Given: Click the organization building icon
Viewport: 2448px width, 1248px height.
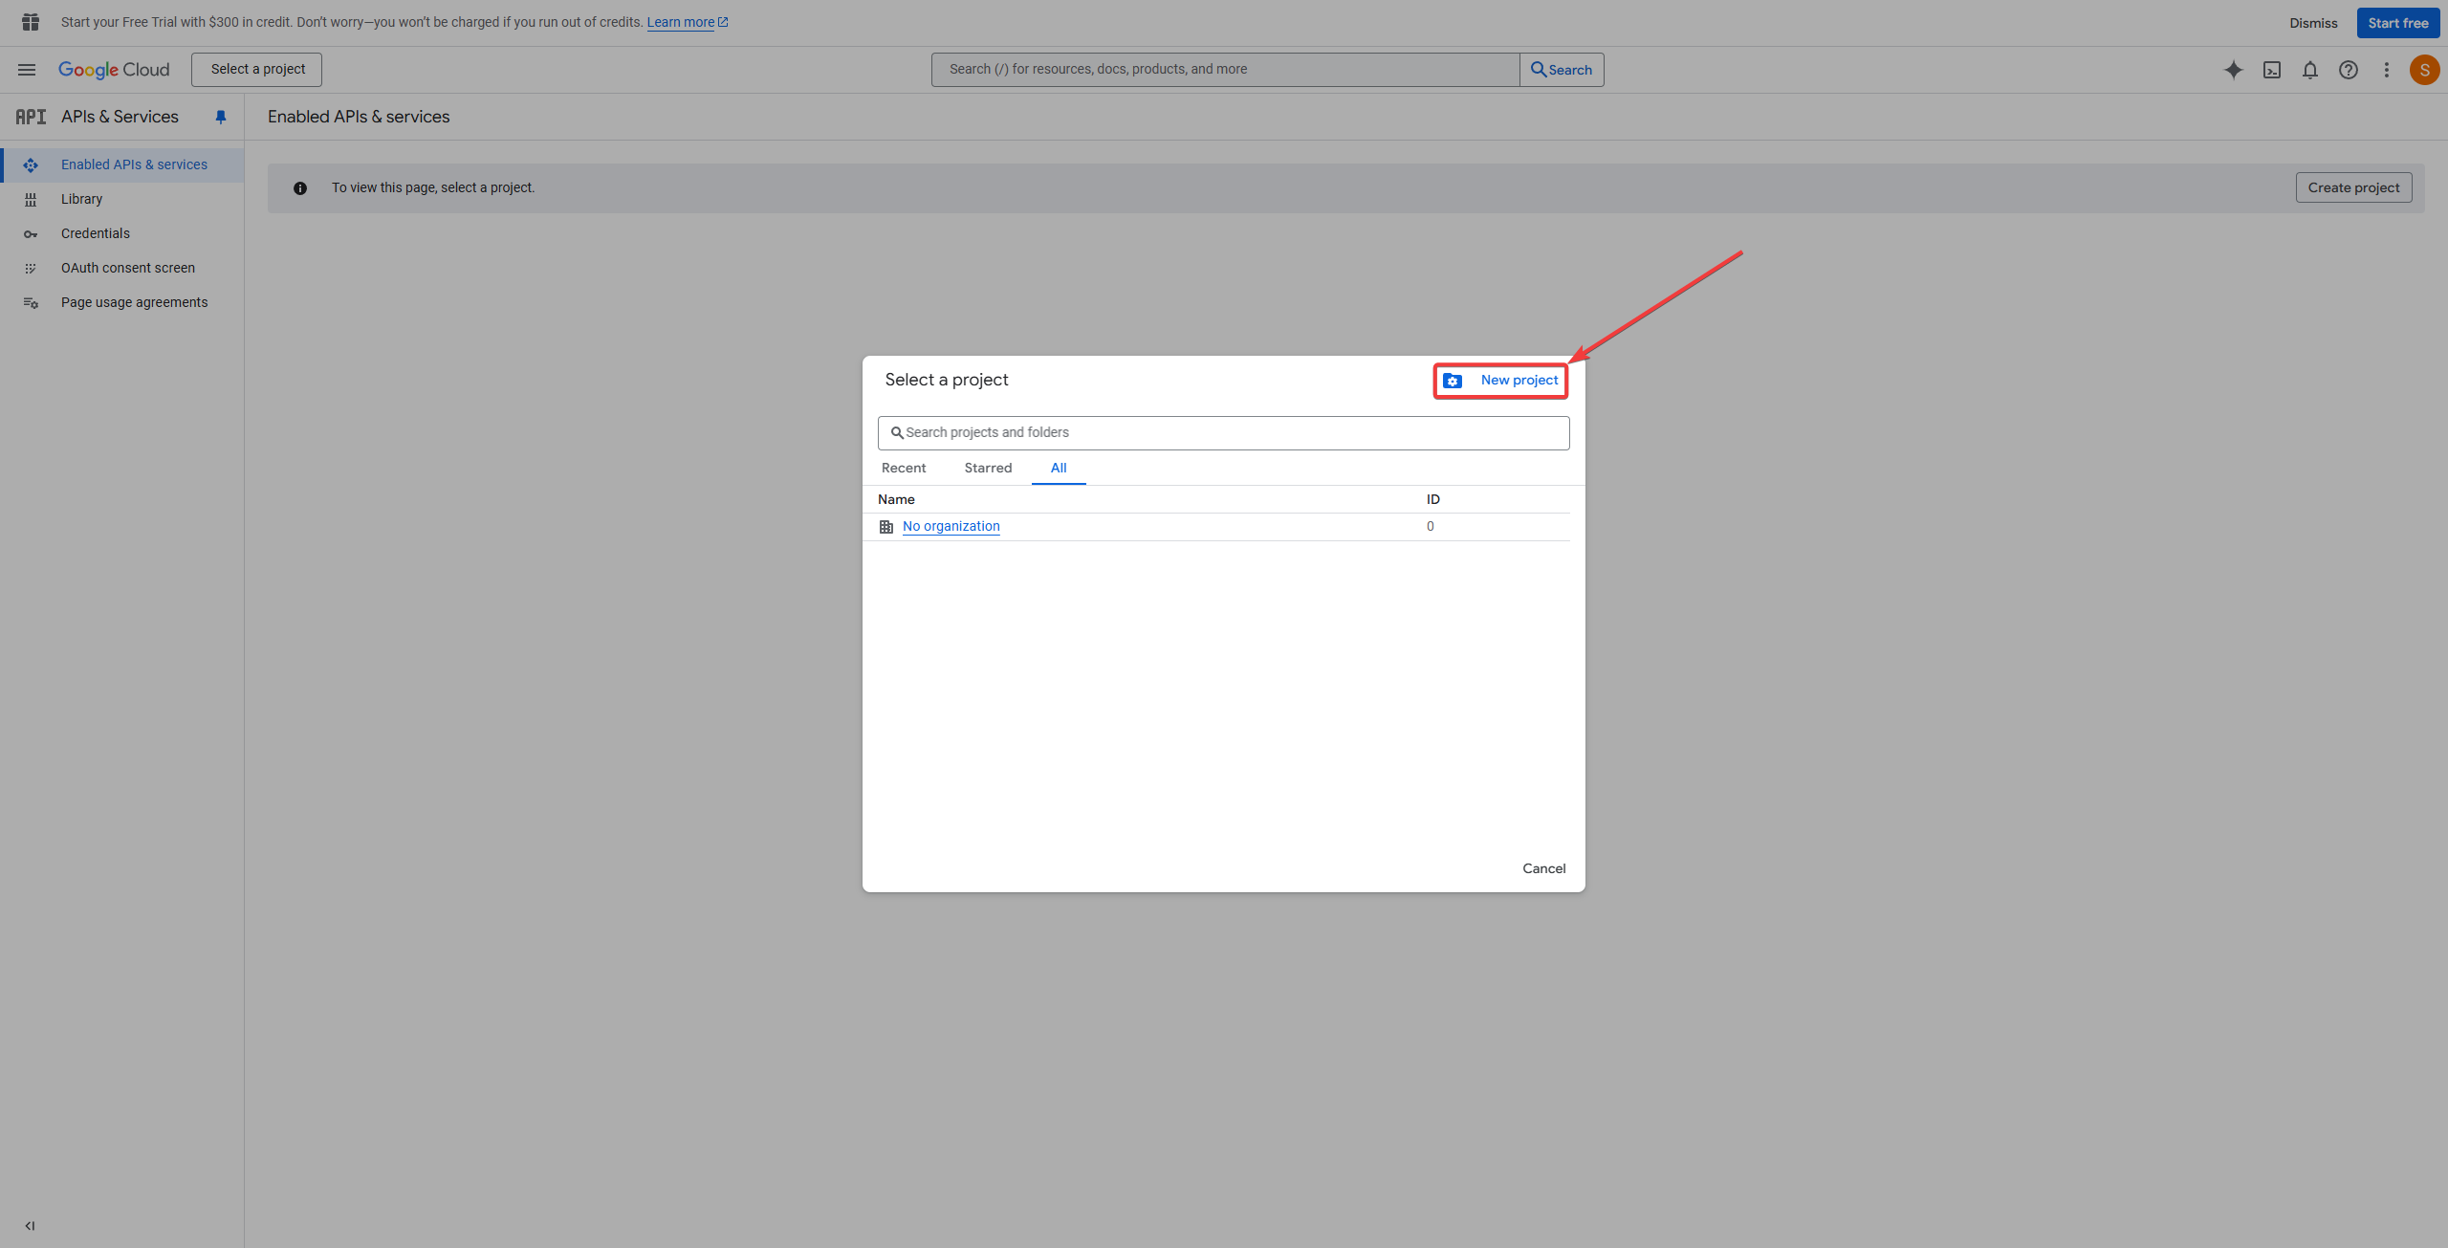Looking at the screenshot, I should click(x=886, y=527).
